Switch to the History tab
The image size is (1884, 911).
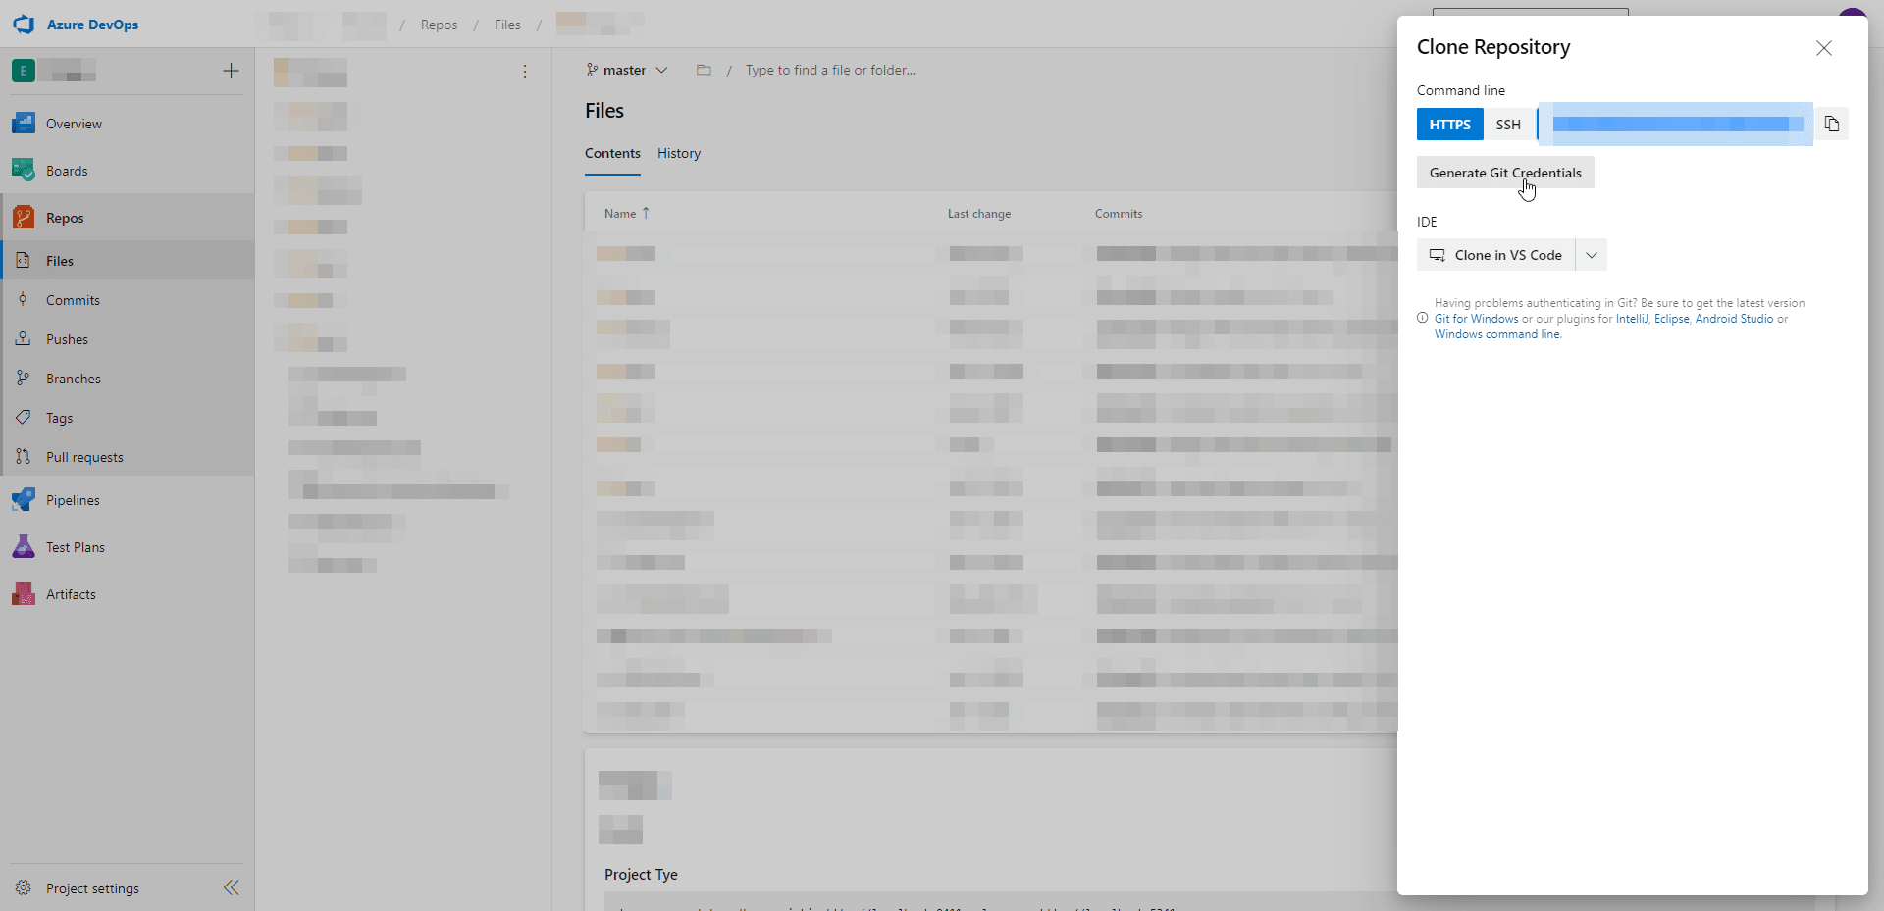click(x=678, y=153)
